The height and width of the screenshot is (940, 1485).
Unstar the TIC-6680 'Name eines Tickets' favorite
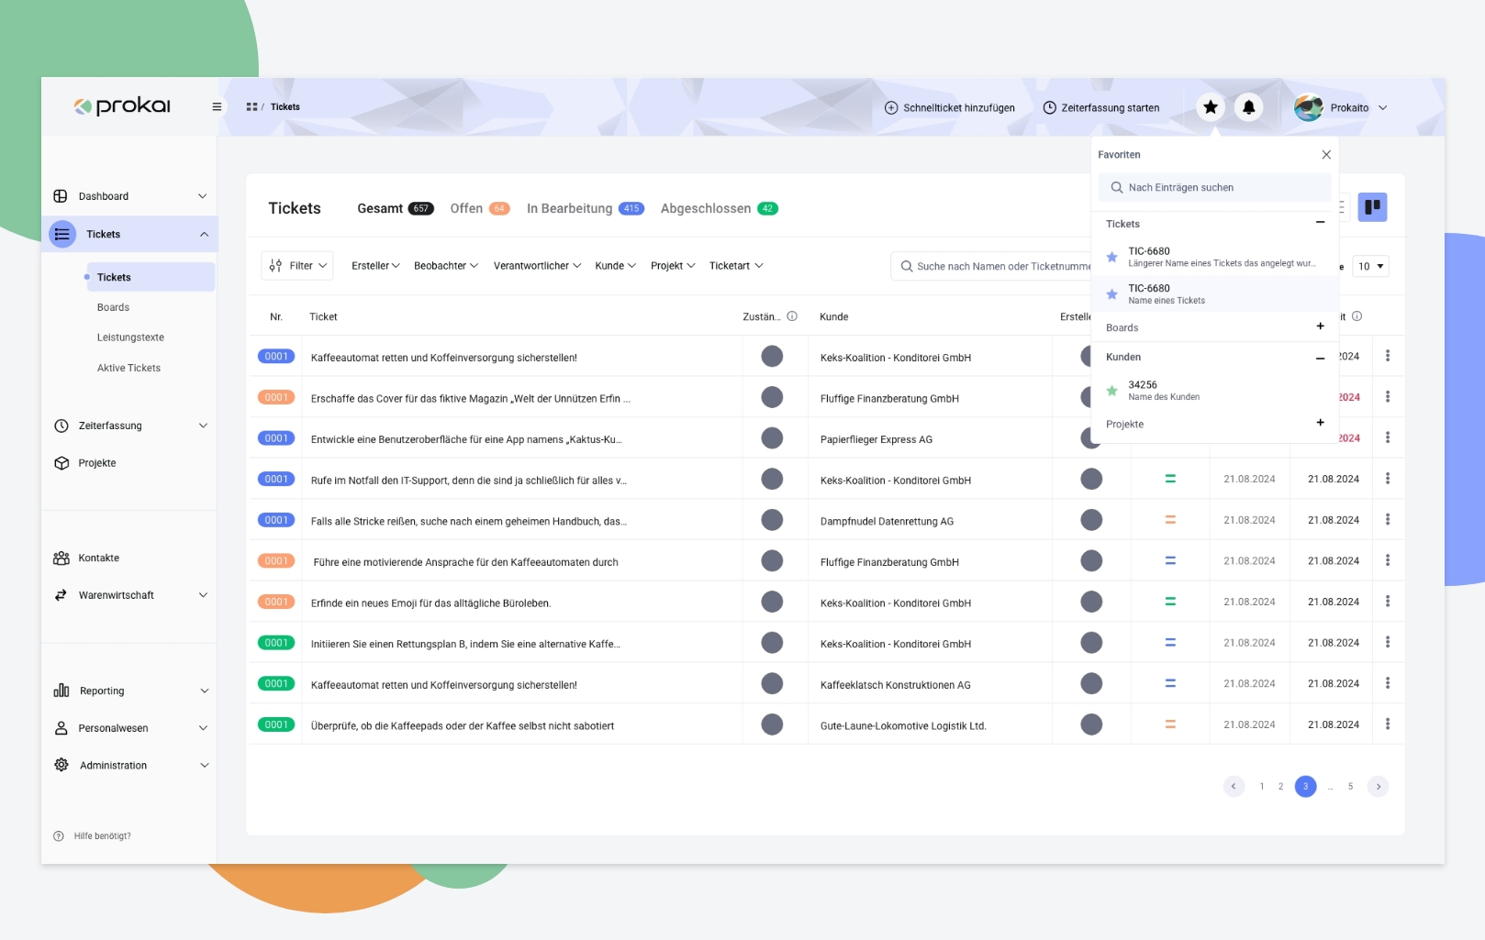[1111, 294]
